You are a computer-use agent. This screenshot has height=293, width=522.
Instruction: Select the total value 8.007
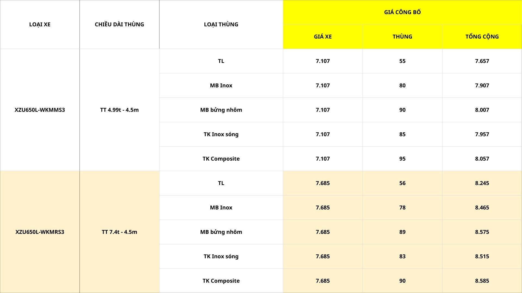[x=482, y=110]
